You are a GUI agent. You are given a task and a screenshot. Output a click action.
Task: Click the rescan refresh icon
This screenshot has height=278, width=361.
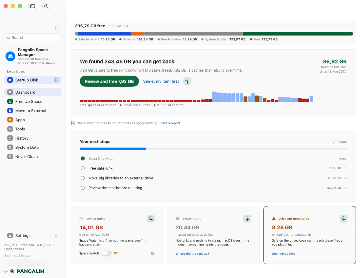tap(57, 28)
